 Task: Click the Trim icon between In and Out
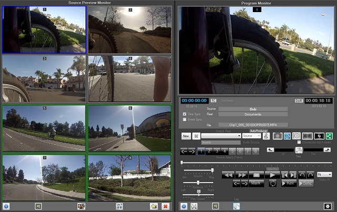click(x=299, y=150)
